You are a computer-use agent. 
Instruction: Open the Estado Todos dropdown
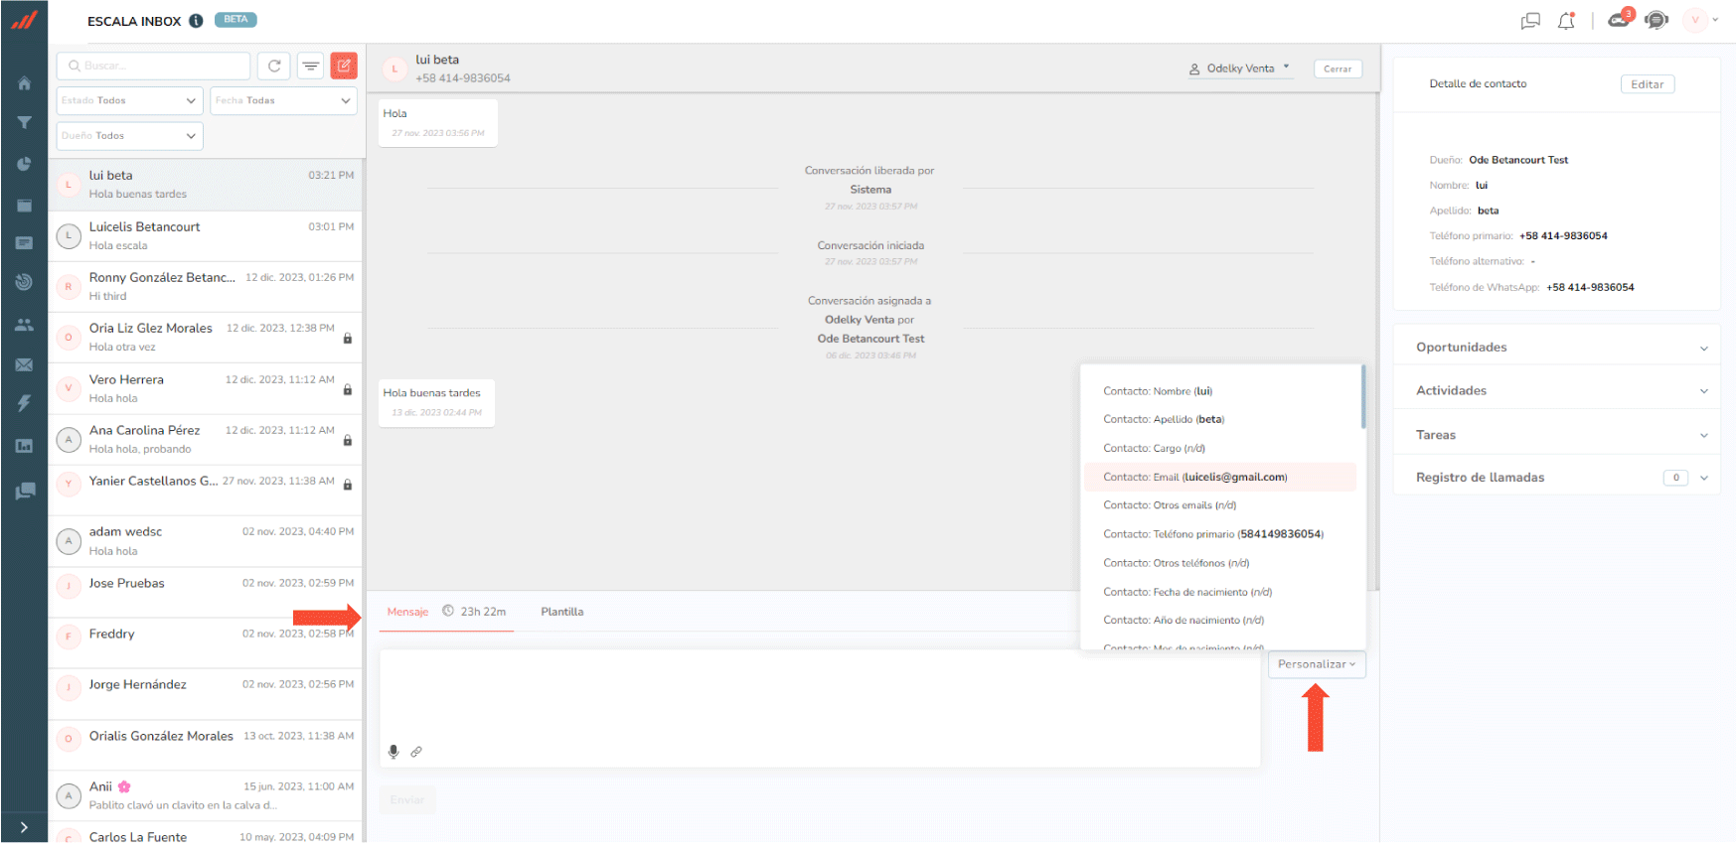[x=129, y=100]
